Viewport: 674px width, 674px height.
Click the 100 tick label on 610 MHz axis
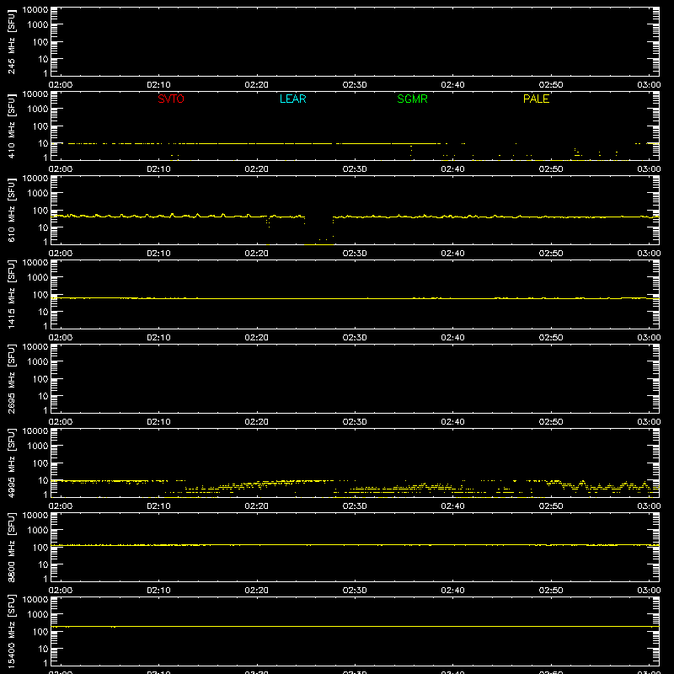coord(40,211)
